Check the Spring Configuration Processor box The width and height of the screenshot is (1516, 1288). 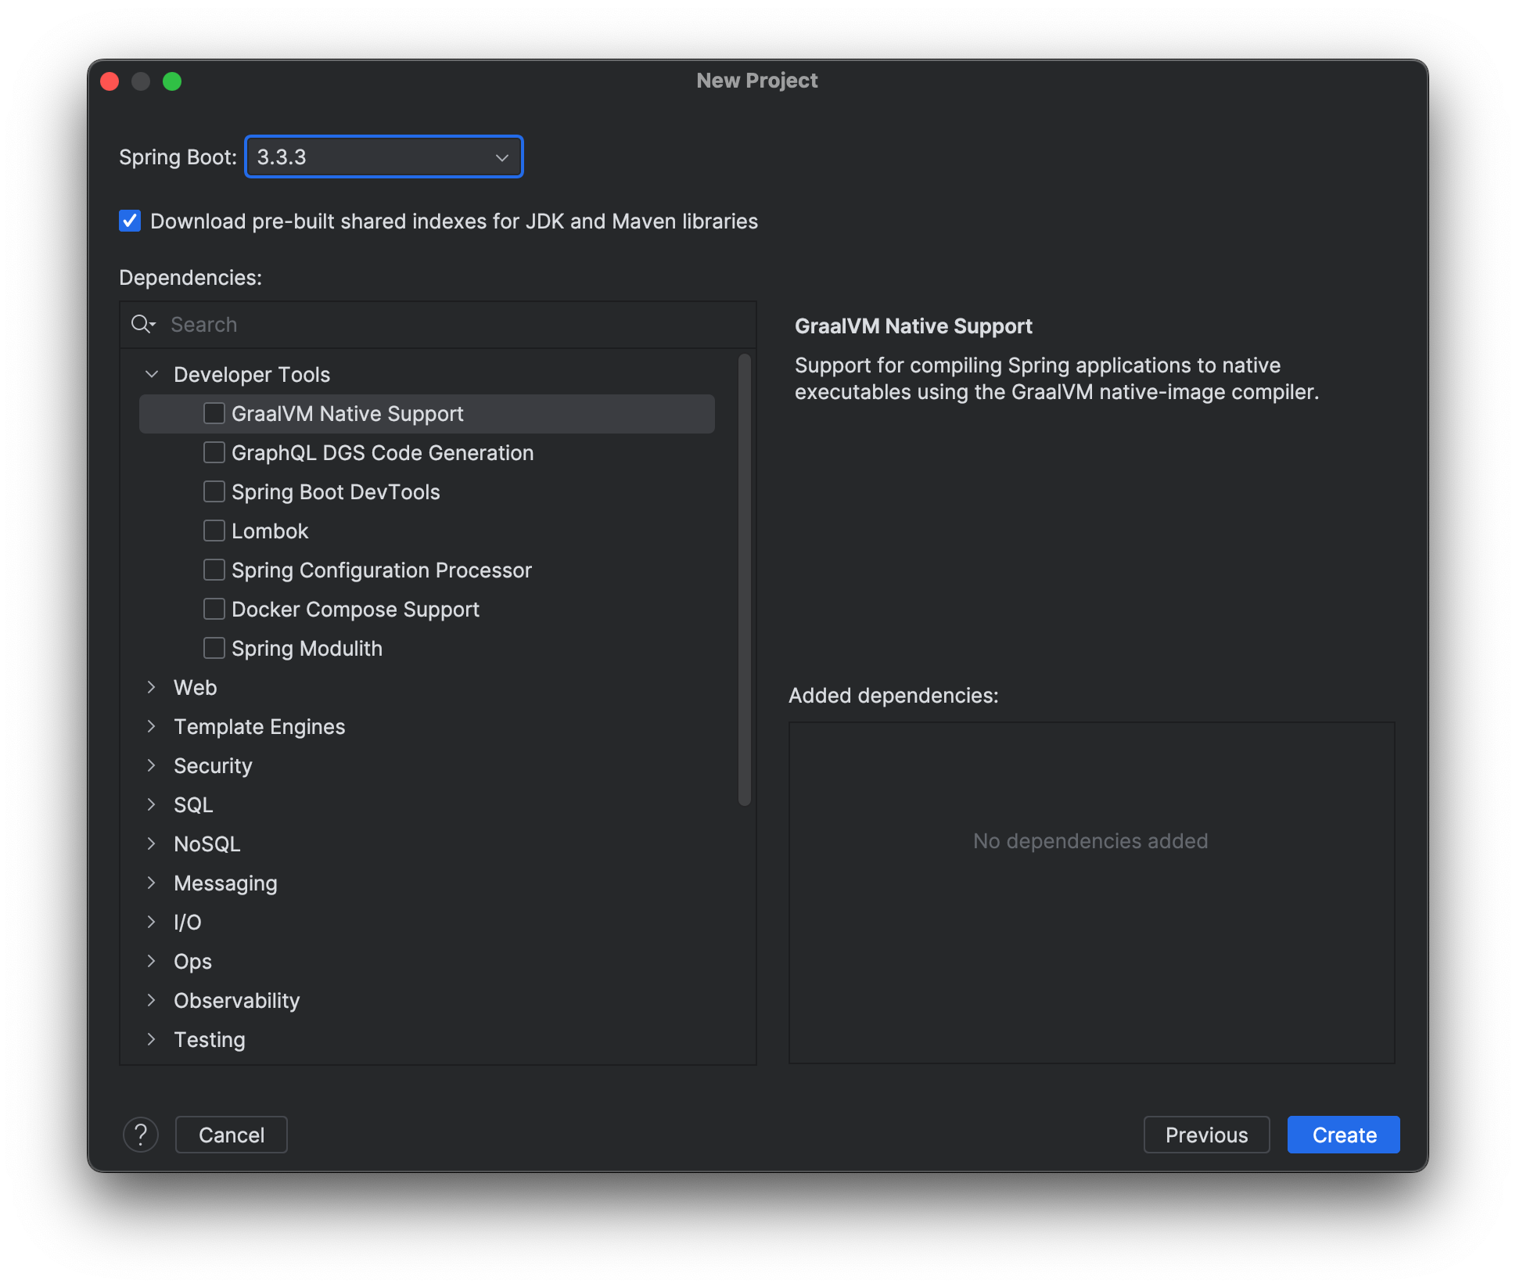coord(214,570)
